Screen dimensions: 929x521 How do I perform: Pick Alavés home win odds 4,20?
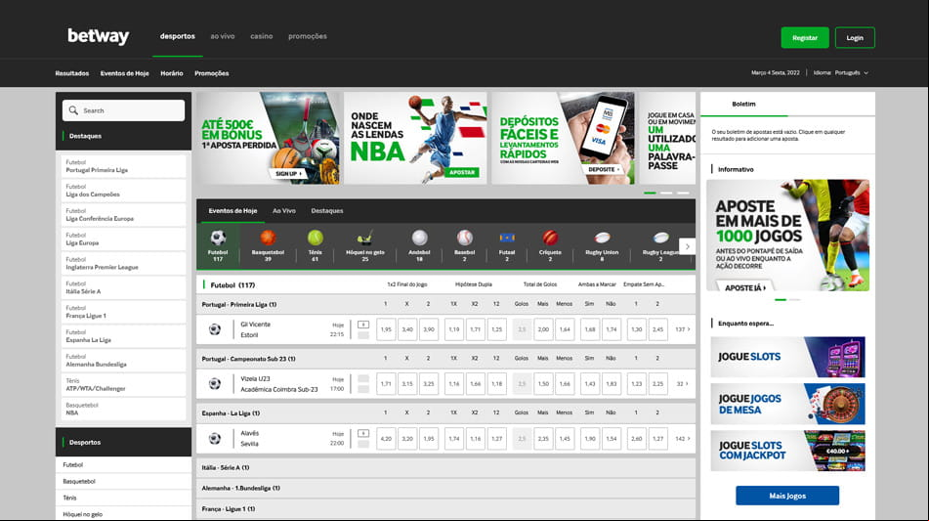tap(386, 439)
